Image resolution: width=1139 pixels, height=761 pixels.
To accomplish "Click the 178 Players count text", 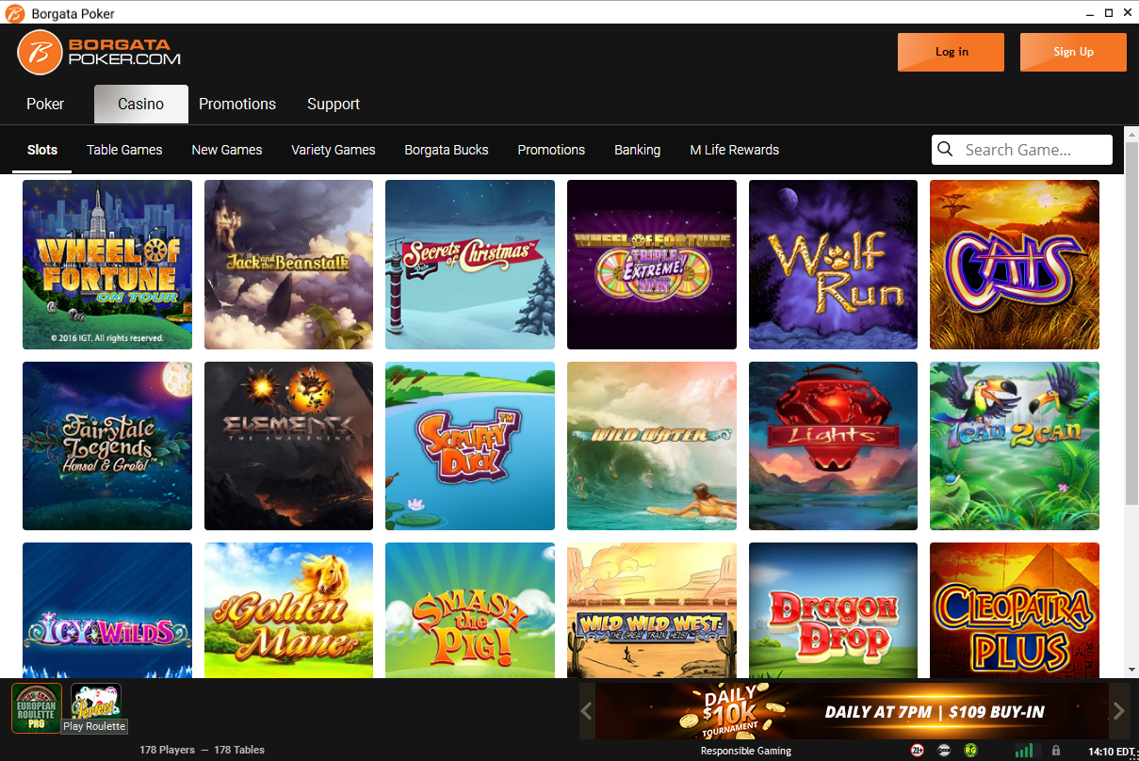I will tap(167, 751).
